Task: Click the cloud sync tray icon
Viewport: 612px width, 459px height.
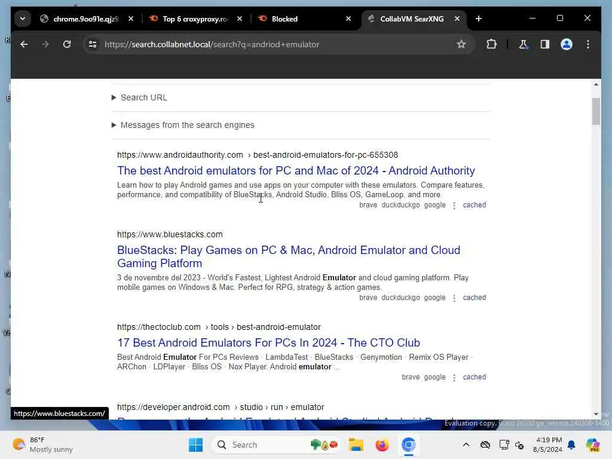Action: coord(485,445)
